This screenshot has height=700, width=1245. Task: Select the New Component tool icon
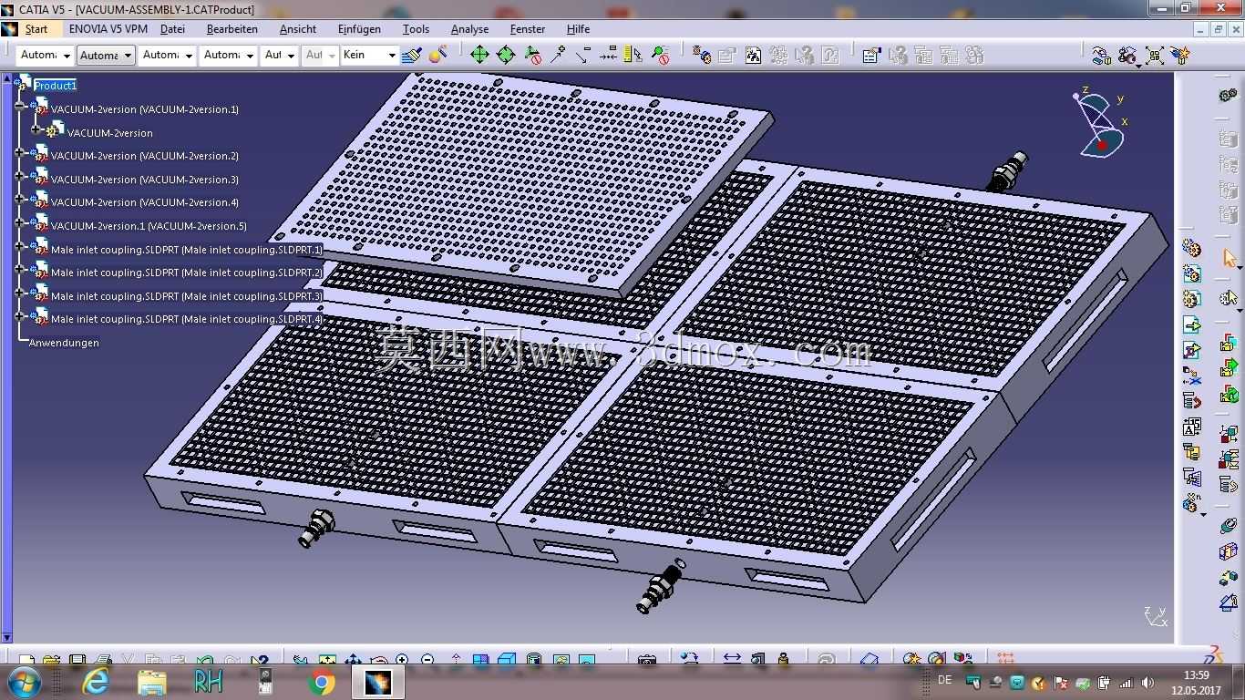click(x=1191, y=247)
